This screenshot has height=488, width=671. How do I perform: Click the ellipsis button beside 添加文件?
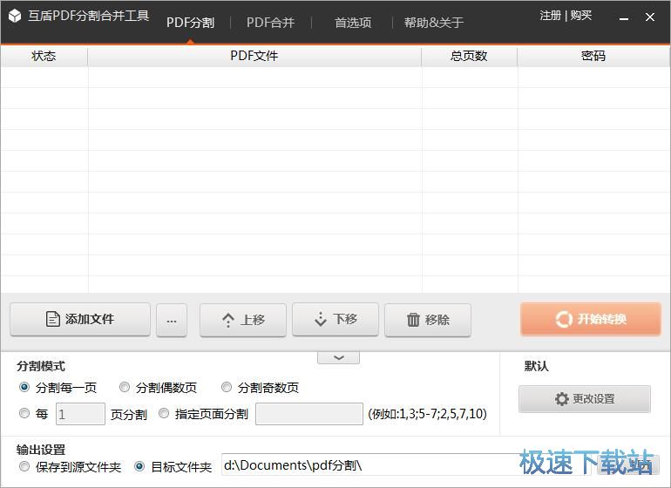click(172, 320)
